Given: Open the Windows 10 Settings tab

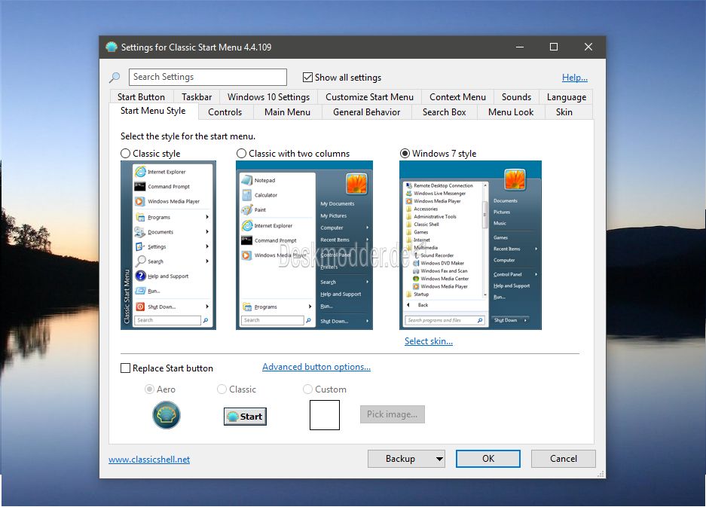Looking at the screenshot, I should tap(268, 97).
